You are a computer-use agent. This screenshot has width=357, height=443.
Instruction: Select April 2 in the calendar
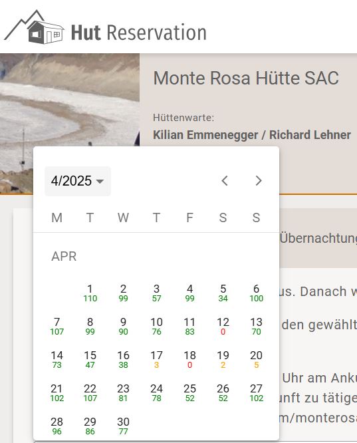123,293
